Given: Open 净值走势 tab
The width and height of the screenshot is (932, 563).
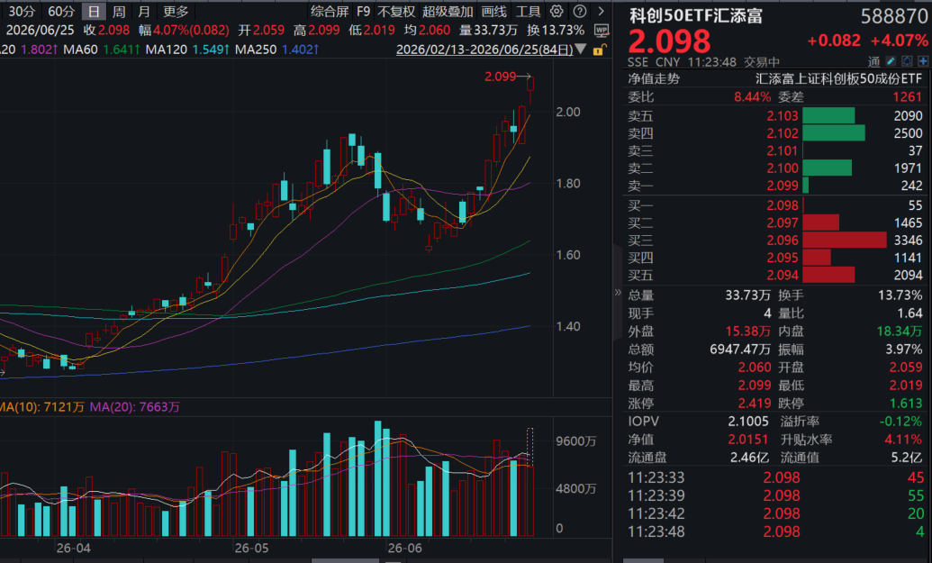Looking at the screenshot, I should 654,78.
